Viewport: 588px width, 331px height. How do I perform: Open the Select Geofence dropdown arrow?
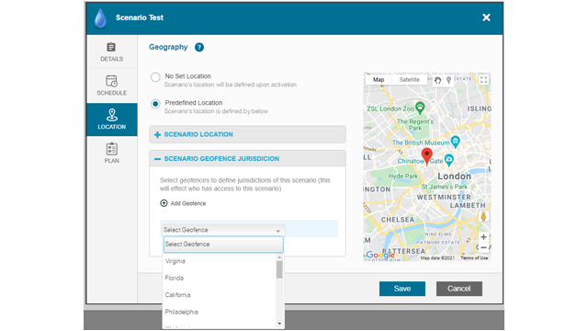(x=277, y=231)
